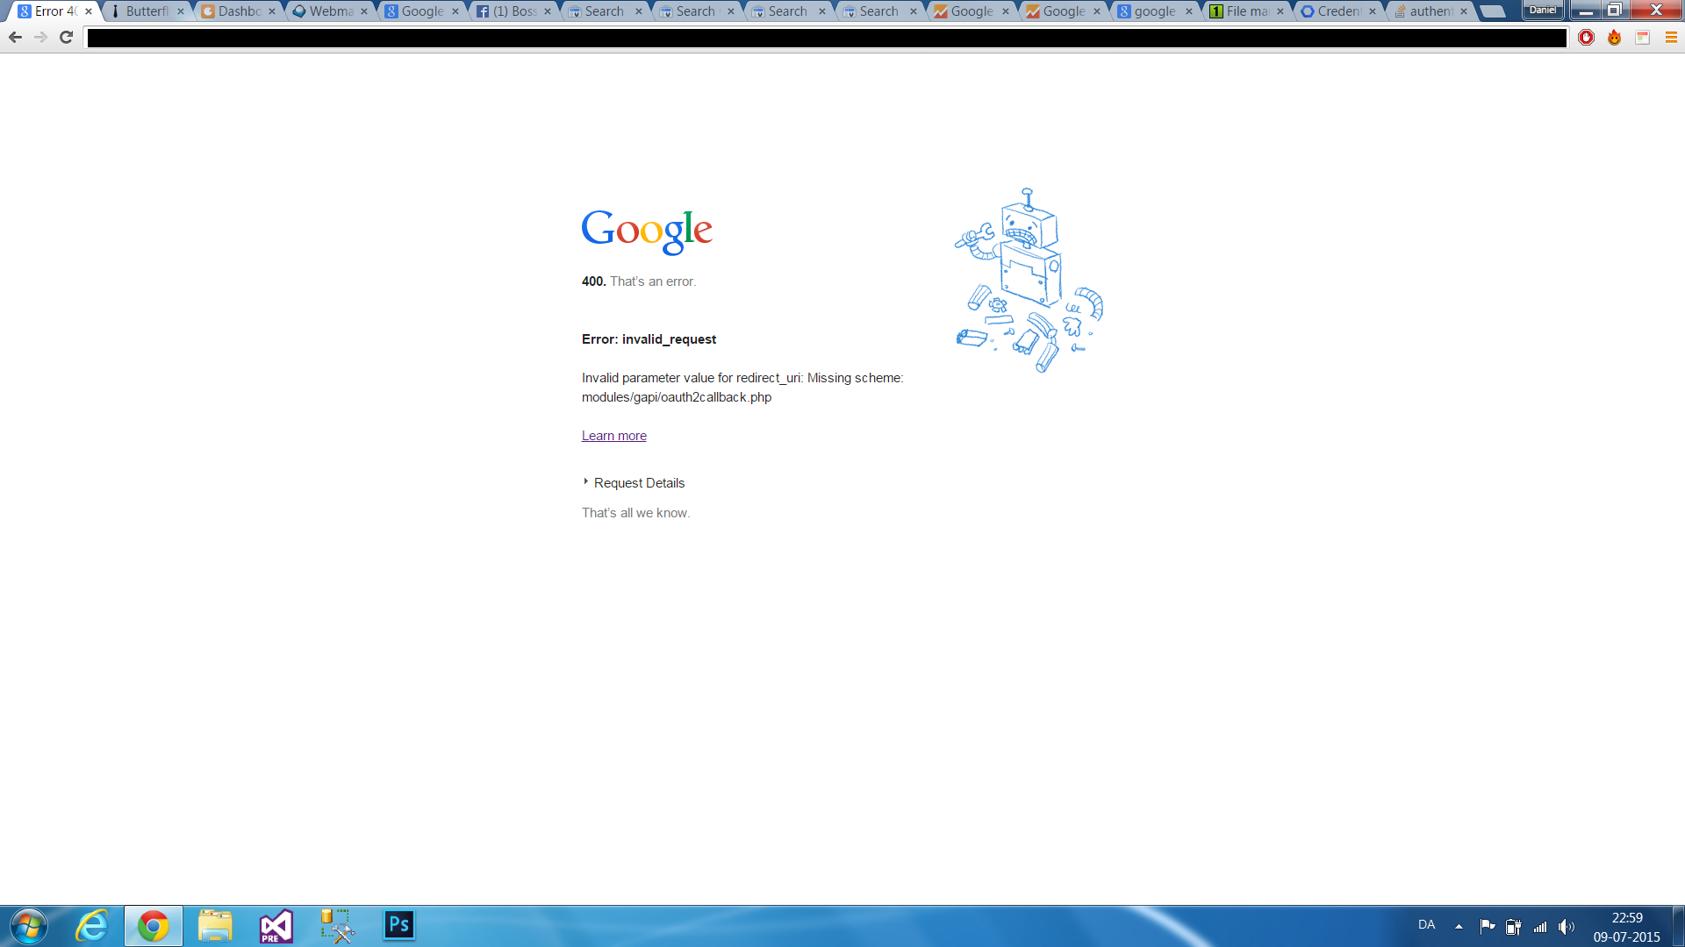
Task: Reload the current error page
Action: pos(66,37)
